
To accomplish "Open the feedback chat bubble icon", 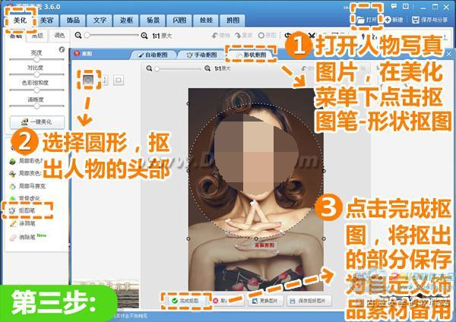I will click(394, 6).
